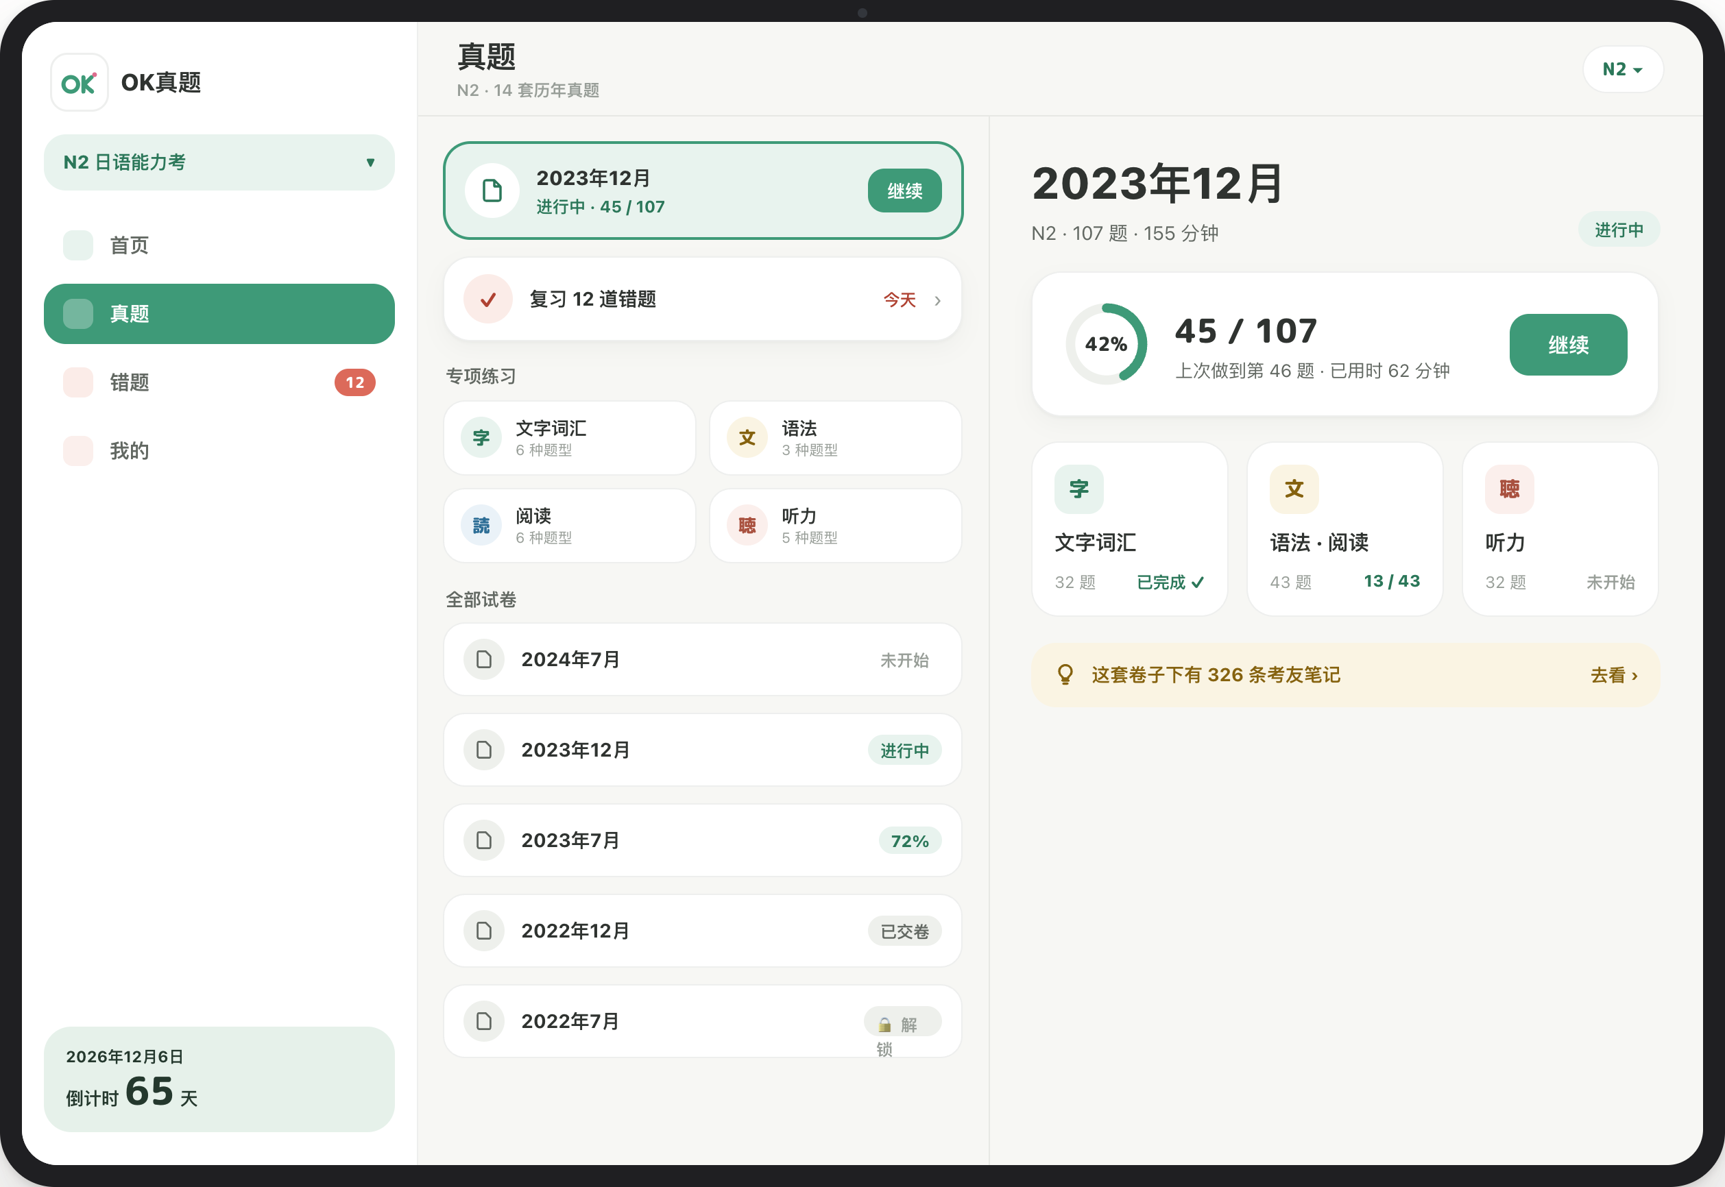Open the N2 日语能力考 exam selector
The height and width of the screenshot is (1187, 1725).
click(x=219, y=162)
